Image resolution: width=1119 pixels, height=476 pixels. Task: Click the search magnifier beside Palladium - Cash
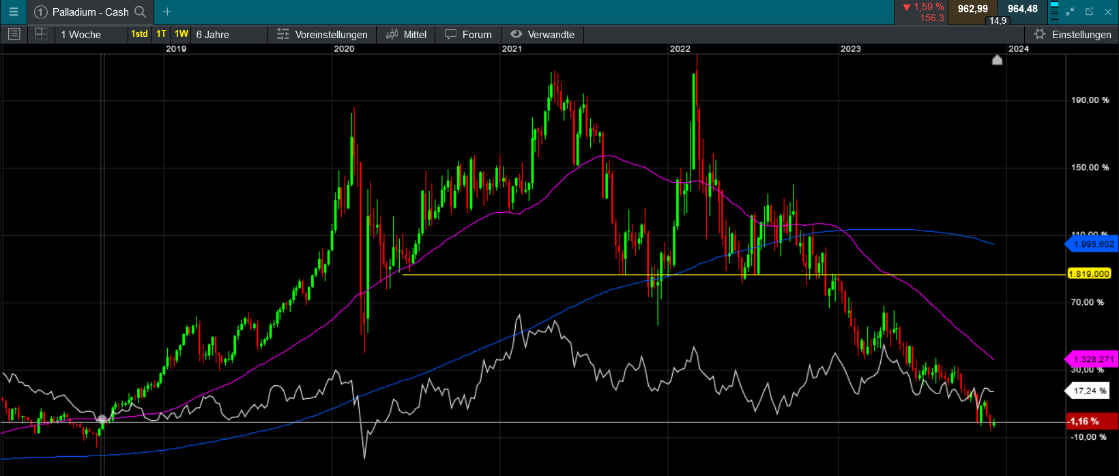click(x=141, y=12)
